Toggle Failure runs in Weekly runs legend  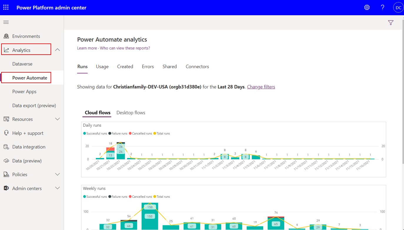pos(118,196)
